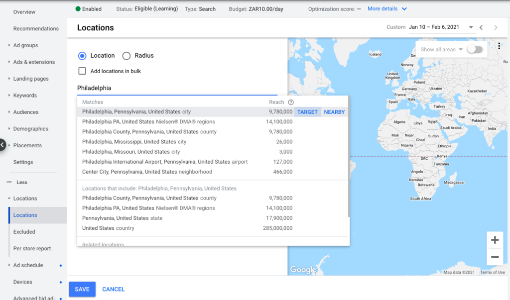Select the Radius radio button
Viewport: 510px width, 300px height.
click(x=126, y=56)
